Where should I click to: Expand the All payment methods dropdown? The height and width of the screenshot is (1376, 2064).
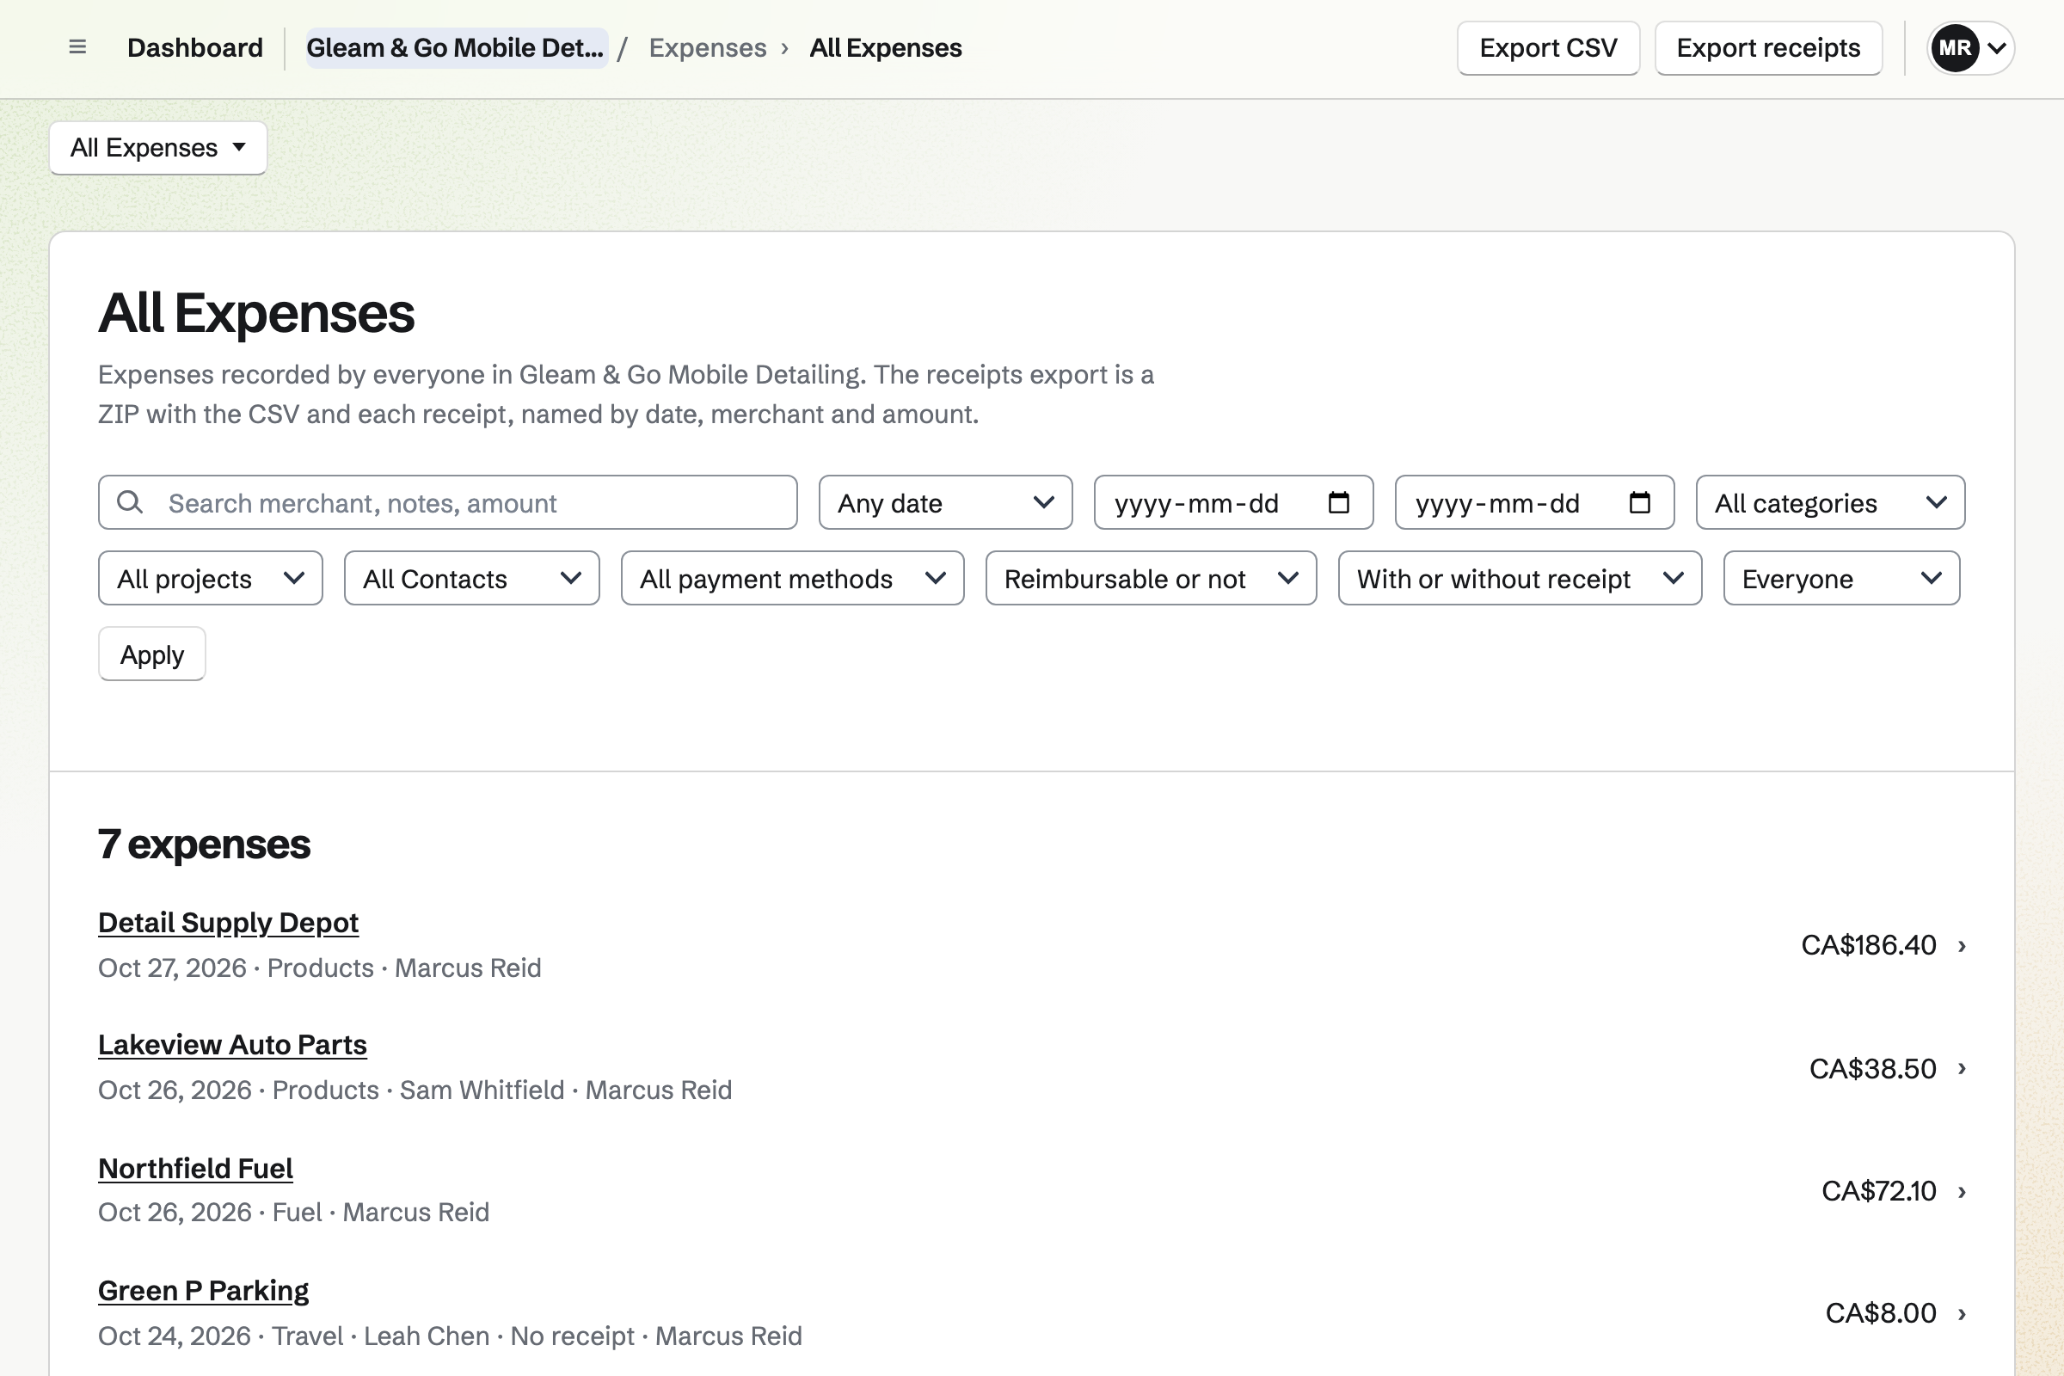click(x=792, y=578)
